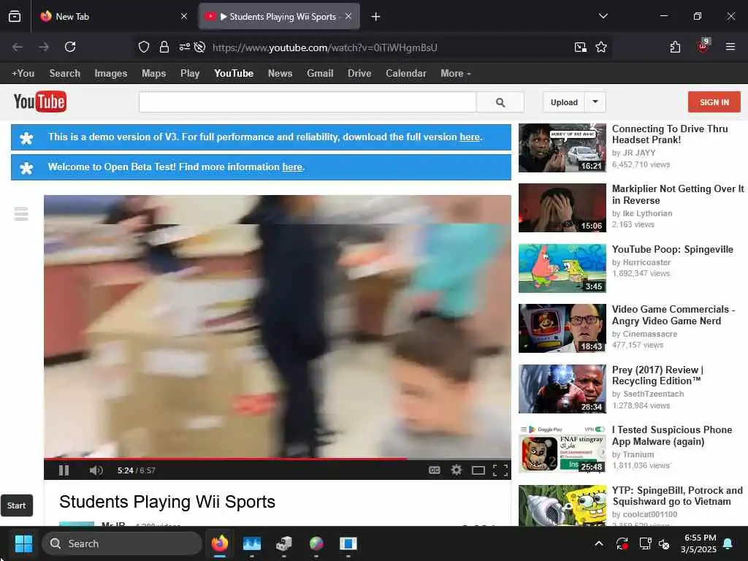Open News in the top navigation

pyautogui.click(x=280, y=74)
